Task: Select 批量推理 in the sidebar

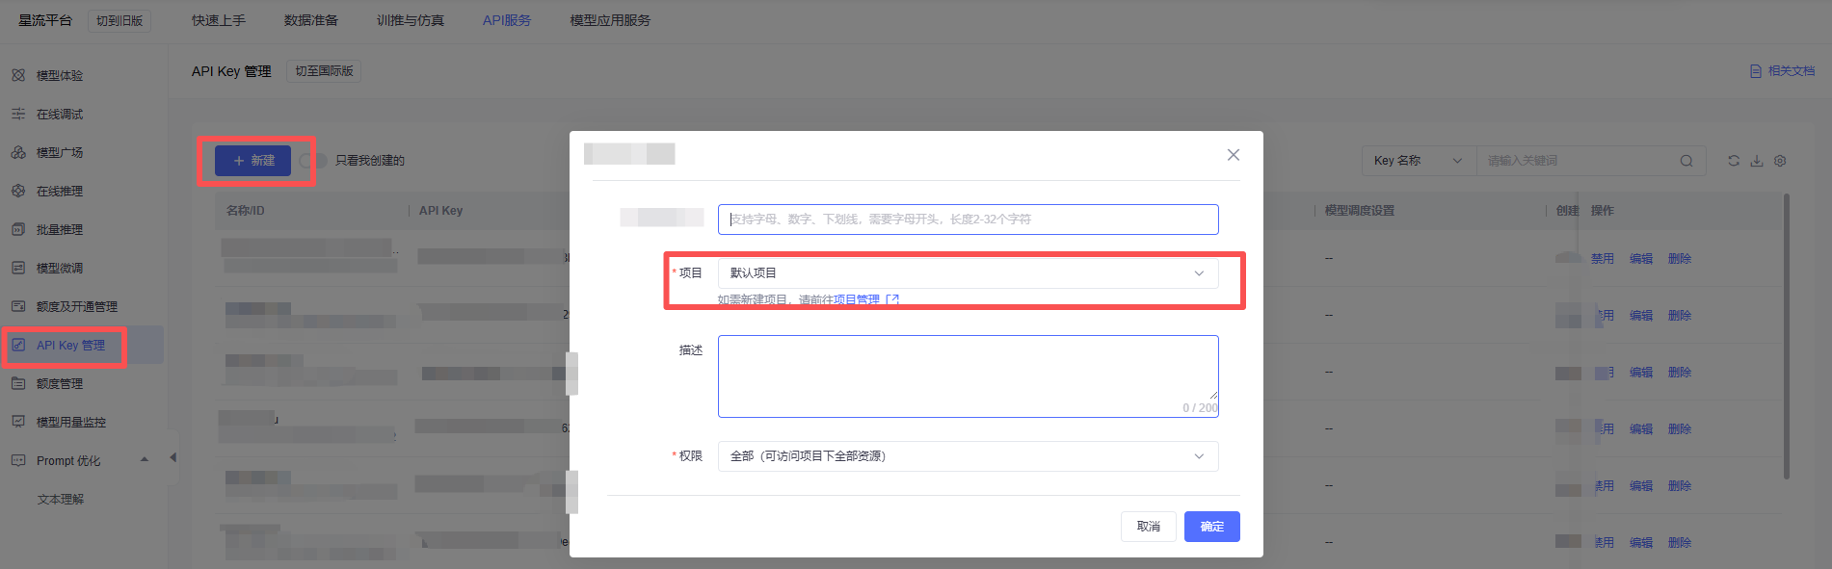Action: (60, 229)
